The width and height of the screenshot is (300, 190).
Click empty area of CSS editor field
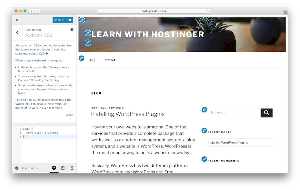tap(49, 150)
